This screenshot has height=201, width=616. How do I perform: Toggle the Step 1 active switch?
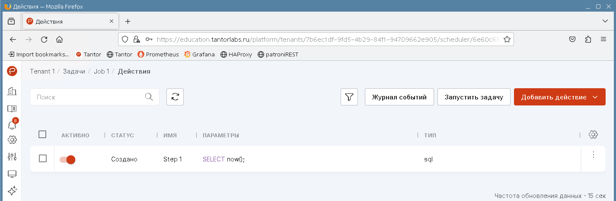[67, 159]
